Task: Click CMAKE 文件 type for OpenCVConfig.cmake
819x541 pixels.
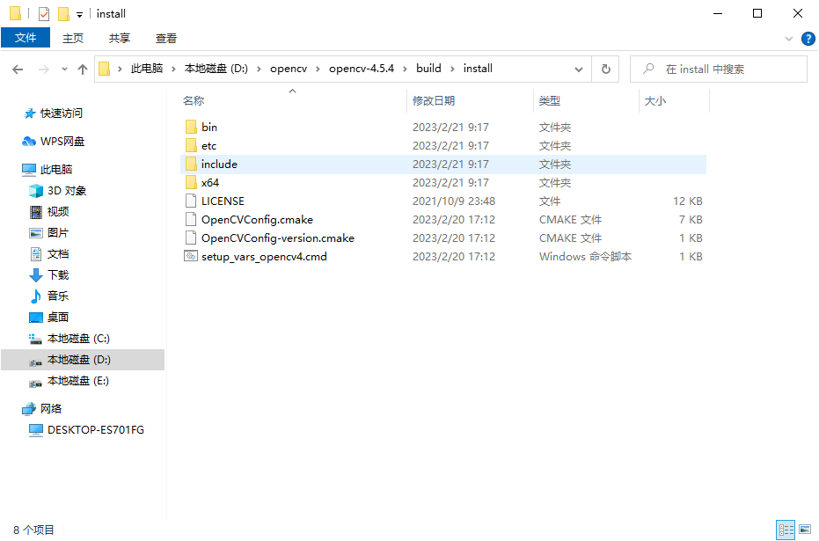Action: point(570,220)
